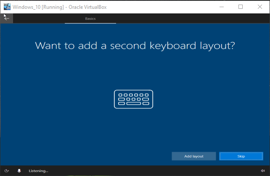Click the 'Listening...' status text
The width and height of the screenshot is (270, 176).
pyautogui.click(x=38, y=171)
